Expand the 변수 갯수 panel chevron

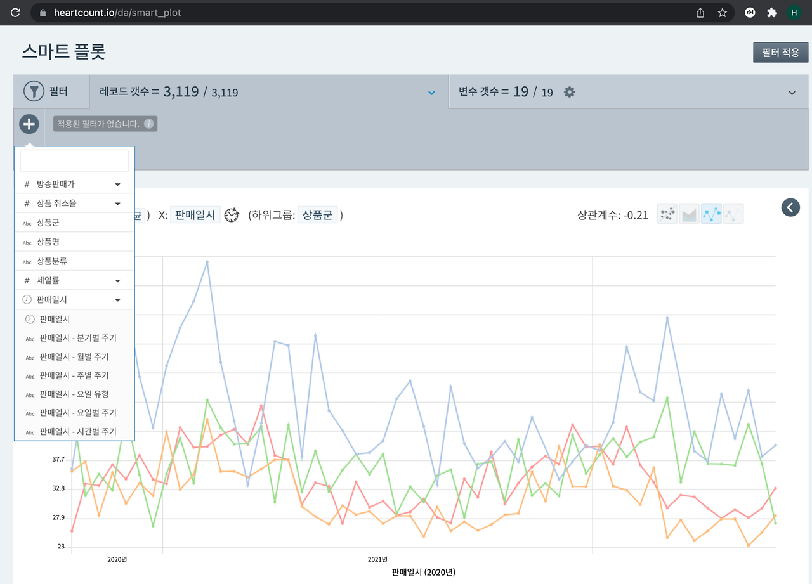792,93
